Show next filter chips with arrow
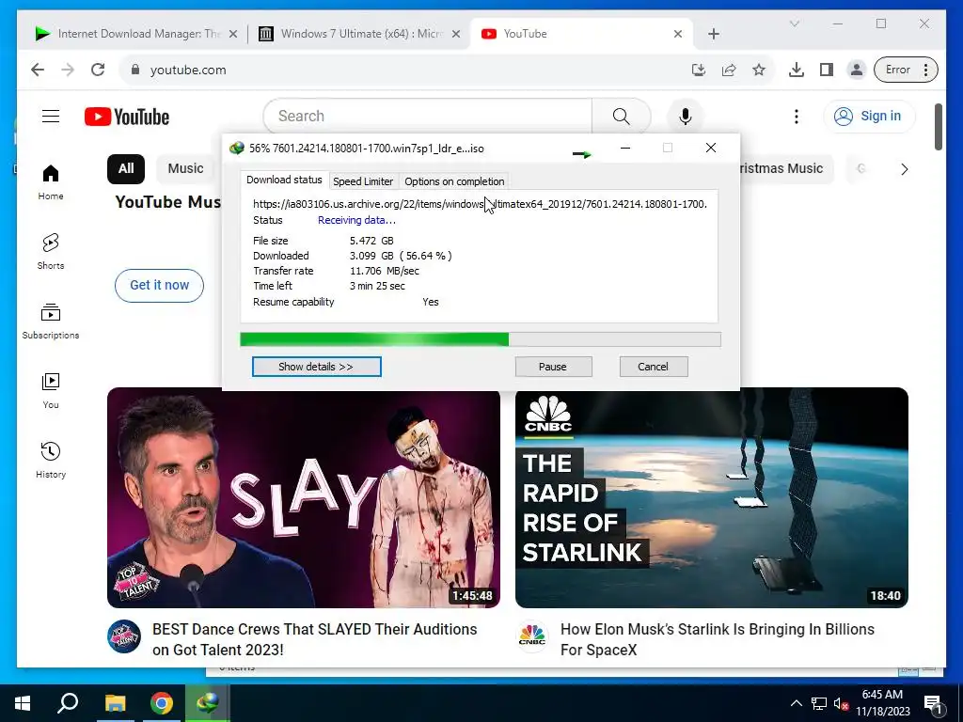The height and width of the screenshot is (722, 963). [904, 169]
